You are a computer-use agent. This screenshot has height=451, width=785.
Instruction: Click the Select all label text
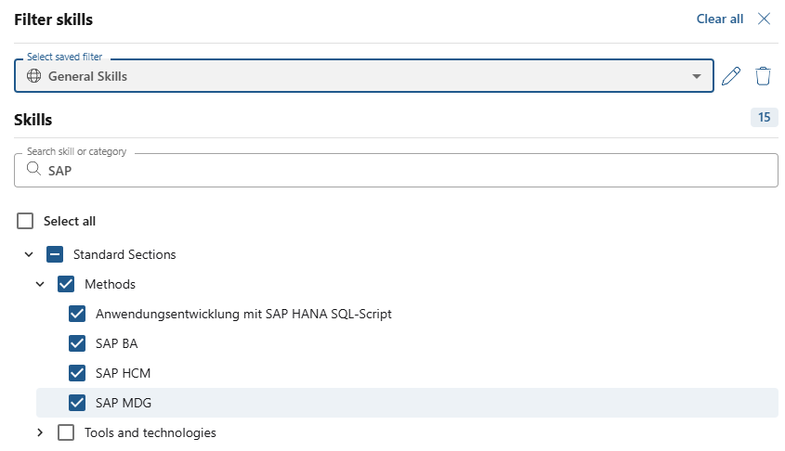(70, 221)
